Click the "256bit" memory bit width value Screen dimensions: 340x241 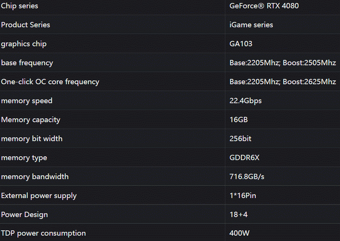[240, 139]
